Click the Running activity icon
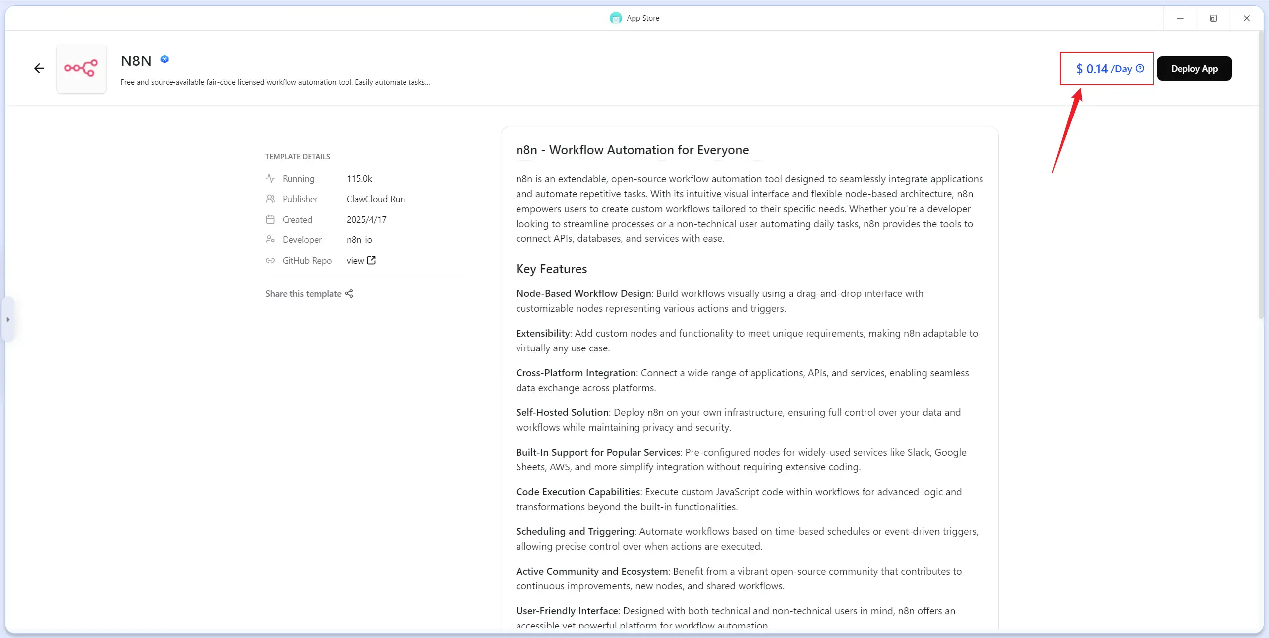 click(270, 178)
